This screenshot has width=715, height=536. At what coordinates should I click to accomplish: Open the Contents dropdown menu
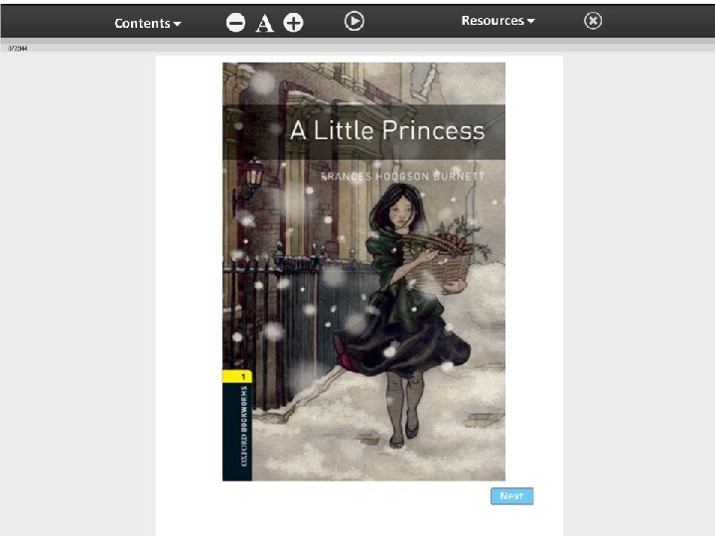point(148,23)
